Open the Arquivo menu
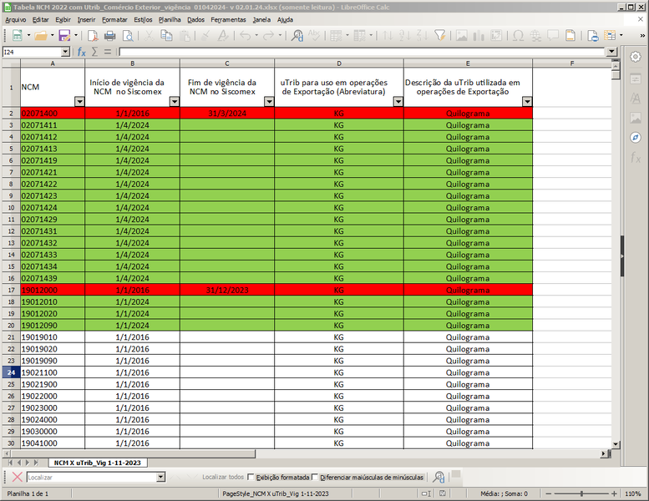649x501 pixels. pos(15,19)
